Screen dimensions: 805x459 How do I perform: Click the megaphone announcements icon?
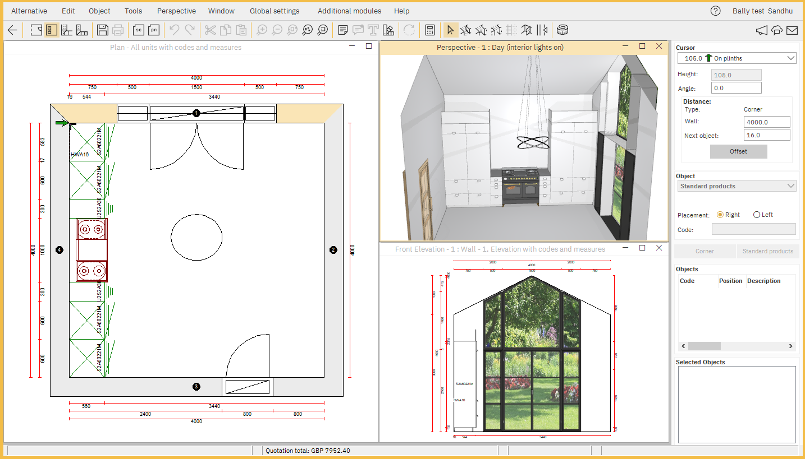[761, 30]
